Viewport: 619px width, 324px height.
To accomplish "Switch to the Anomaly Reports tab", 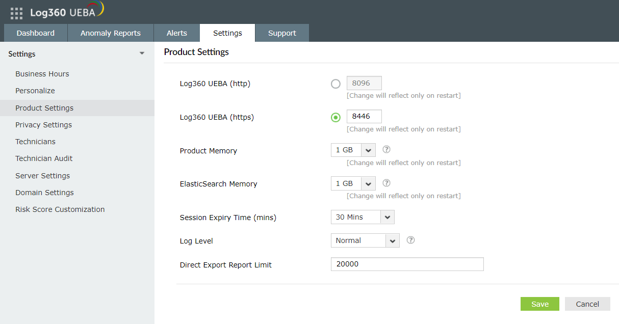I will (111, 33).
